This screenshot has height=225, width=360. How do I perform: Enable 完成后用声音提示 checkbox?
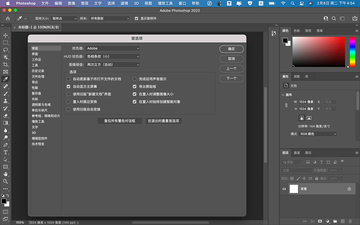(135, 79)
